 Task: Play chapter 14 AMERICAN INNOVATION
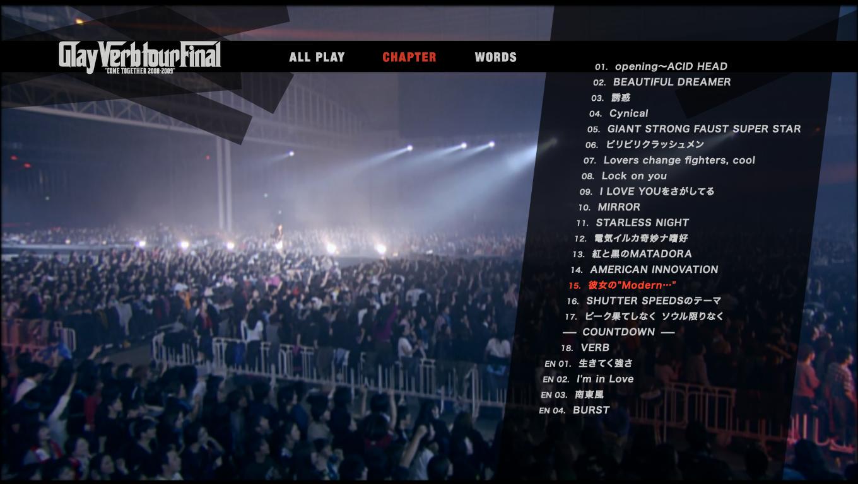[644, 270]
